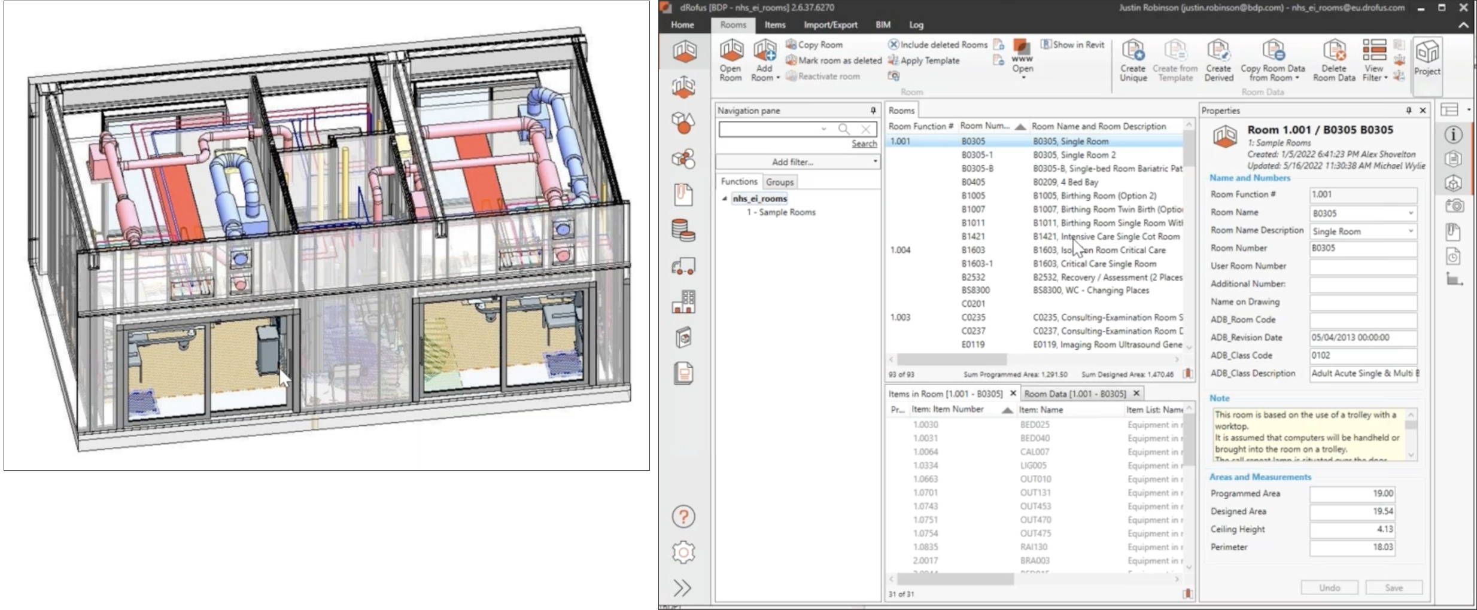Image resolution: width=1477 pixels, height=610 pixels.
Task: Open the View Filter dropdown
Action: (x=1374, y=60)
